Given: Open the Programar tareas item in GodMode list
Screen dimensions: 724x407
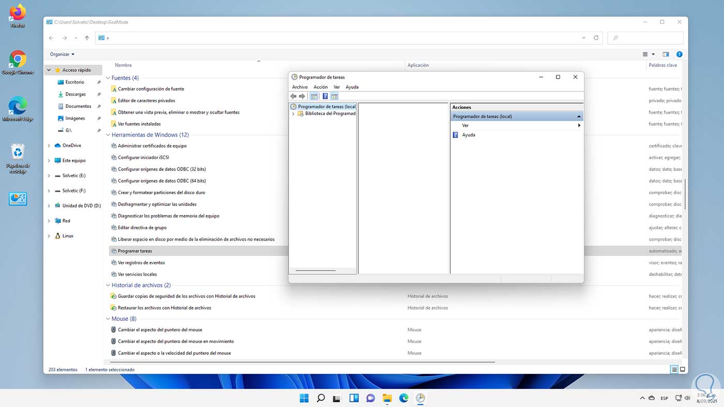Looking at the screenshot, I should [135, 251].
